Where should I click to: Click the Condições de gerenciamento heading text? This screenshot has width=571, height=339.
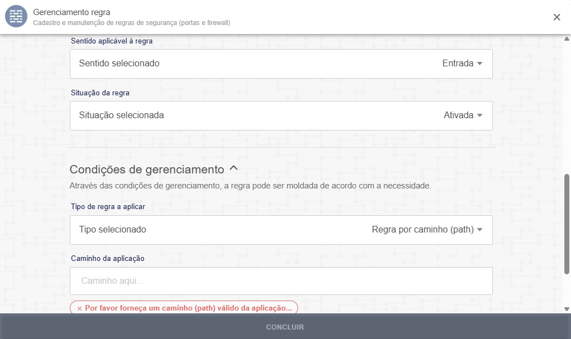point(146,169)
